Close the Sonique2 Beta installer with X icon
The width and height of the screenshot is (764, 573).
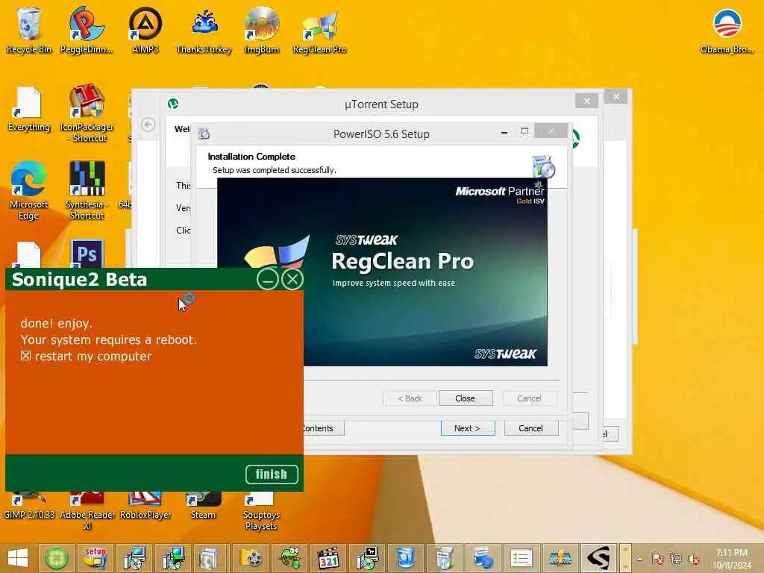tap(292, 280)
